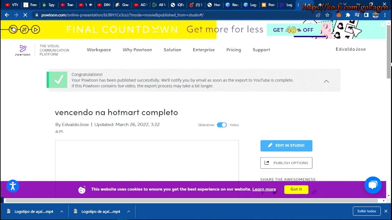Open EdvaldoJose account menu
The image size is (392, 220).
click(x=351, y=49)
